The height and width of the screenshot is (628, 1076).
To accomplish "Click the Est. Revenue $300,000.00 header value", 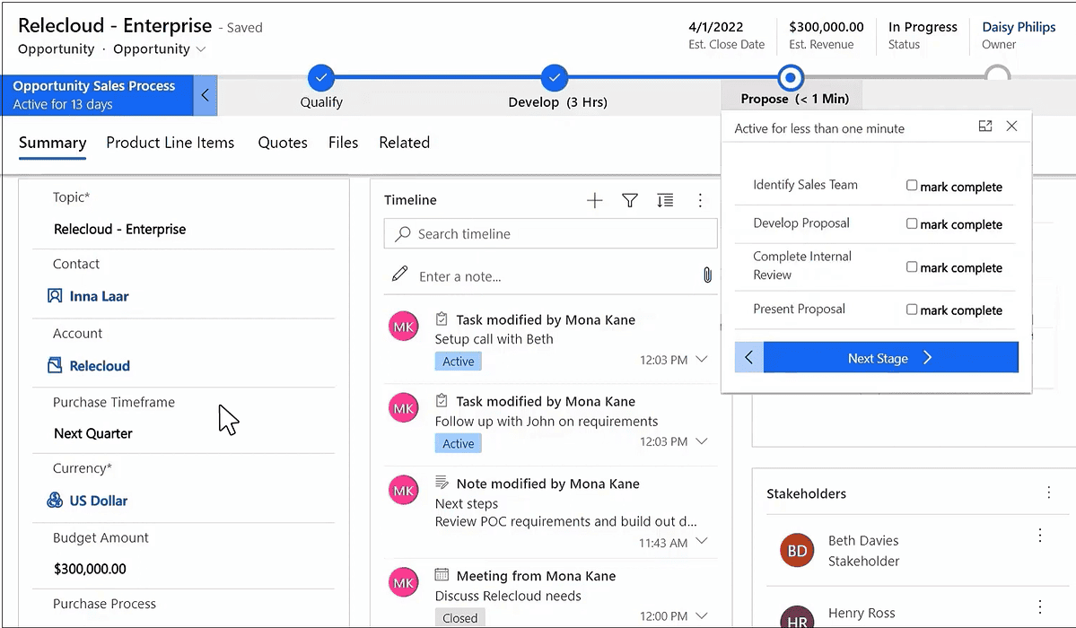I will [x=827, y=27].
